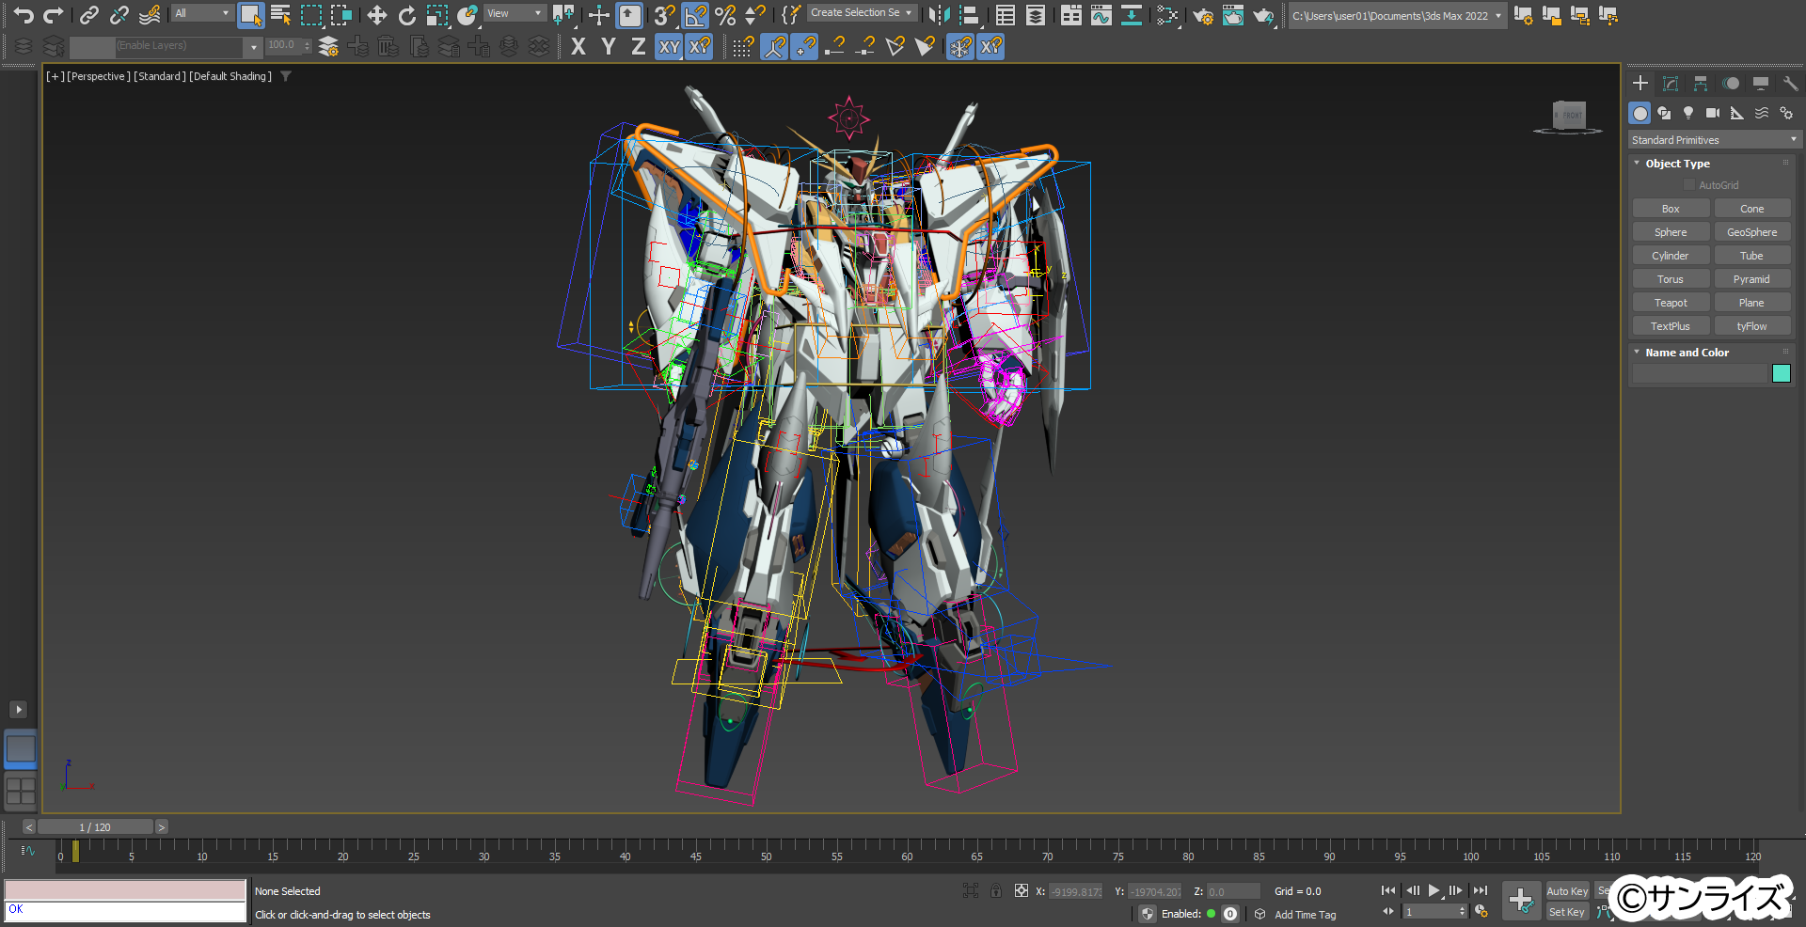This screenshot has height=927, width=1806.
Task: Click the object color swatch
Action: coord(1782,373)
